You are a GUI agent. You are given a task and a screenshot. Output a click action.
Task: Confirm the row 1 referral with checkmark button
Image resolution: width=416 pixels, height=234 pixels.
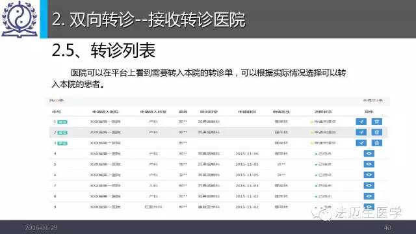coord(361,122)
